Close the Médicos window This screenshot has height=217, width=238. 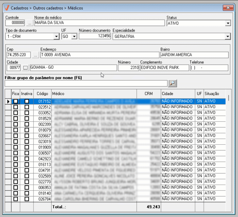tap(228, 8)
